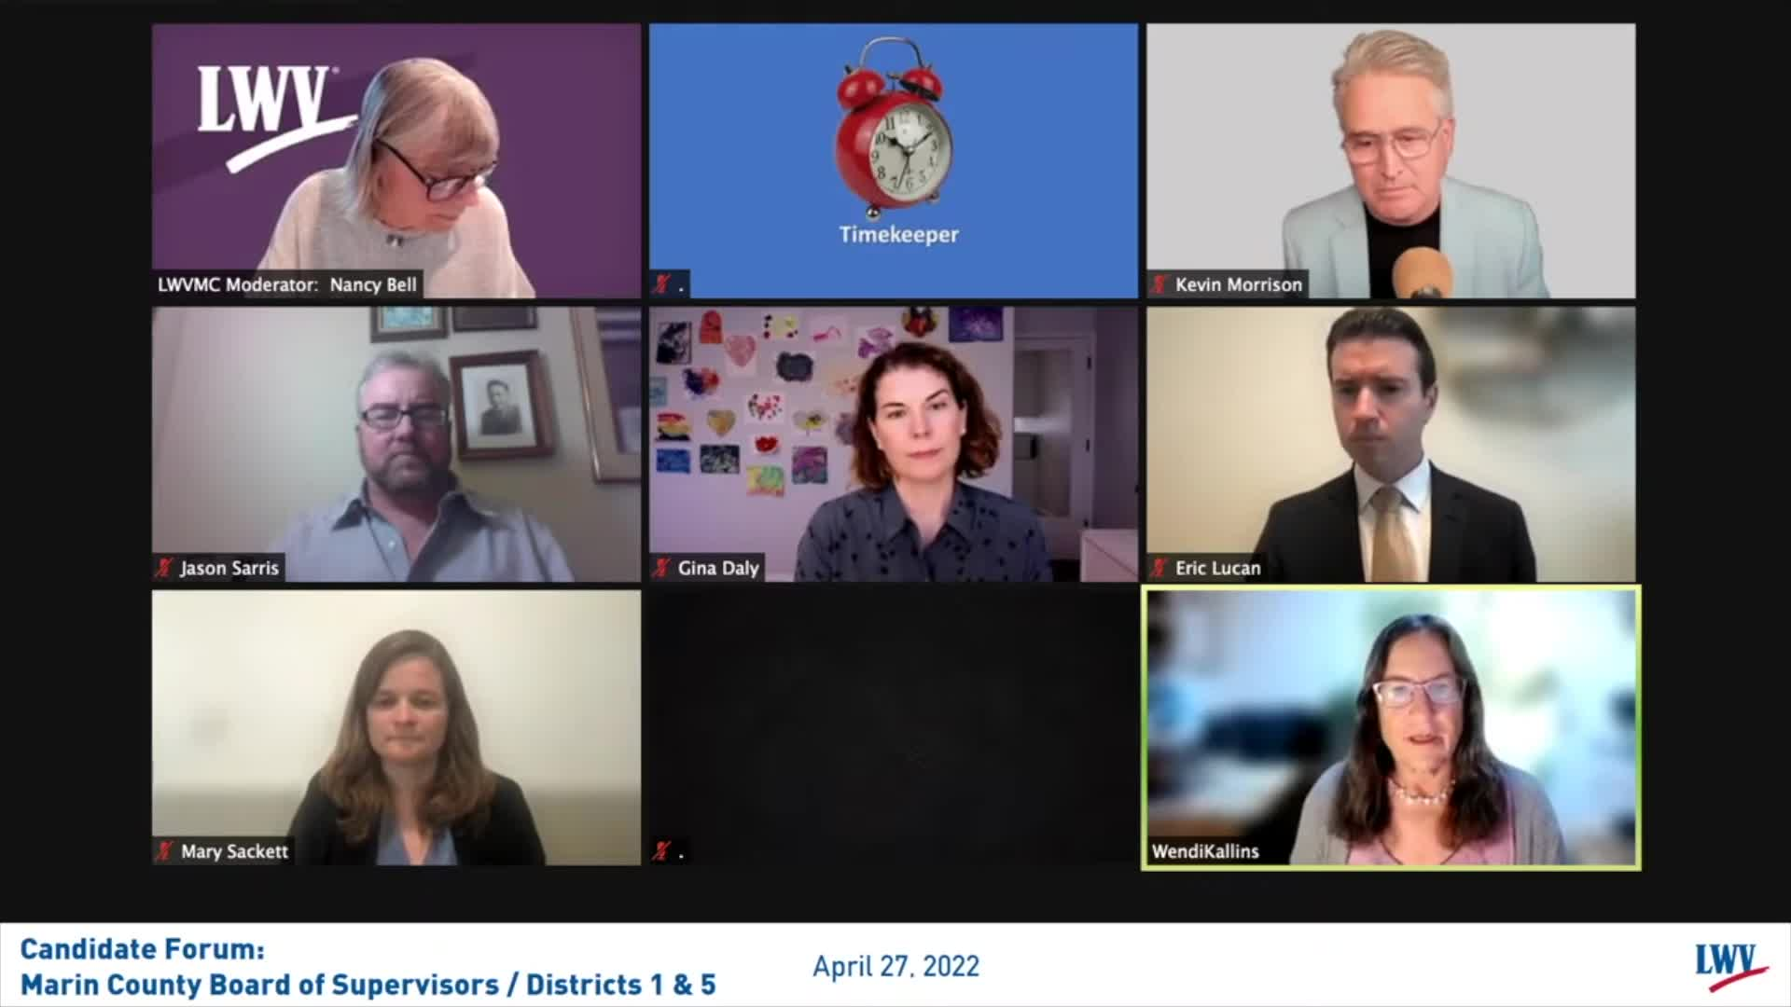Click the muted mic icon beside Gina Daly
This screenshot has width=1791, height=1007.
[x=662, y=568]
